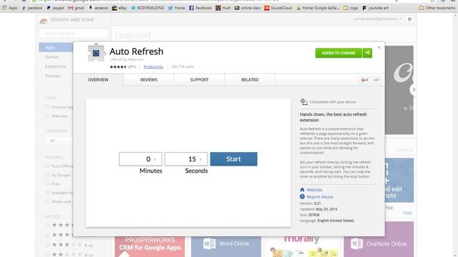Click the Word Online tile
458x257 pixels.
[x=226, y=246]
